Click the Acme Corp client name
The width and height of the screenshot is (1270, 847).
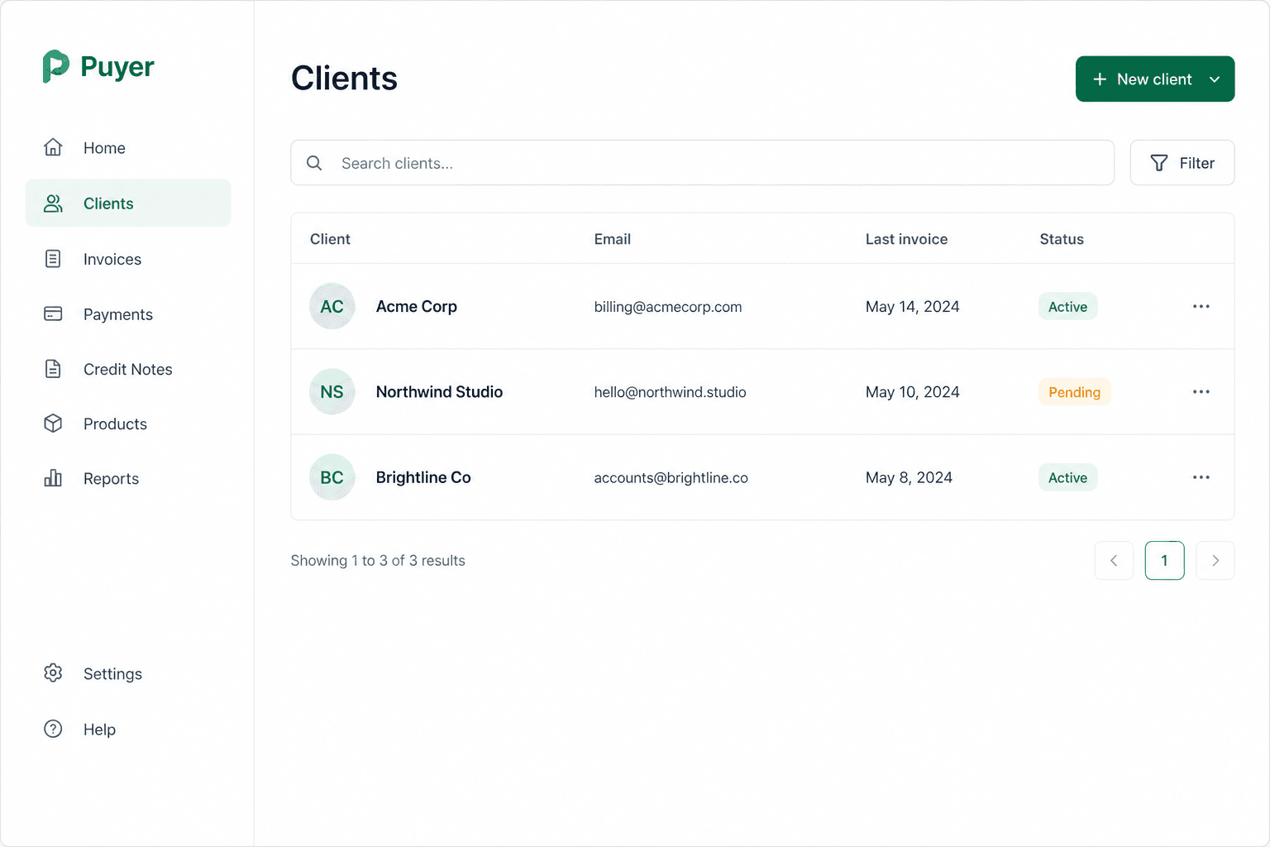417,306
